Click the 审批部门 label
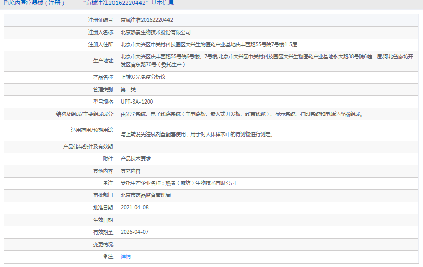 103,195
